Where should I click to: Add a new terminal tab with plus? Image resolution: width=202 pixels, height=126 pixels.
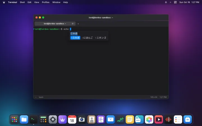(x=78, y=24)
